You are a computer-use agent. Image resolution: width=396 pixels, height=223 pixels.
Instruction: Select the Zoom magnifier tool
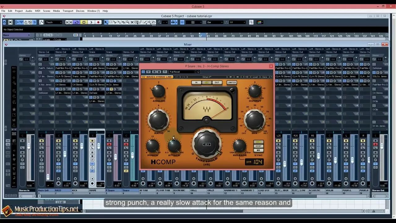127,22
